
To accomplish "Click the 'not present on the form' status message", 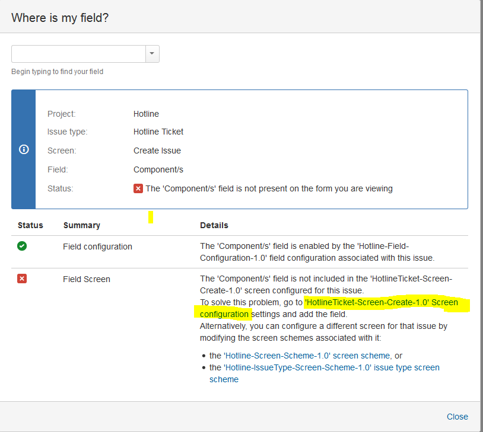I will [x=269, y=188].
